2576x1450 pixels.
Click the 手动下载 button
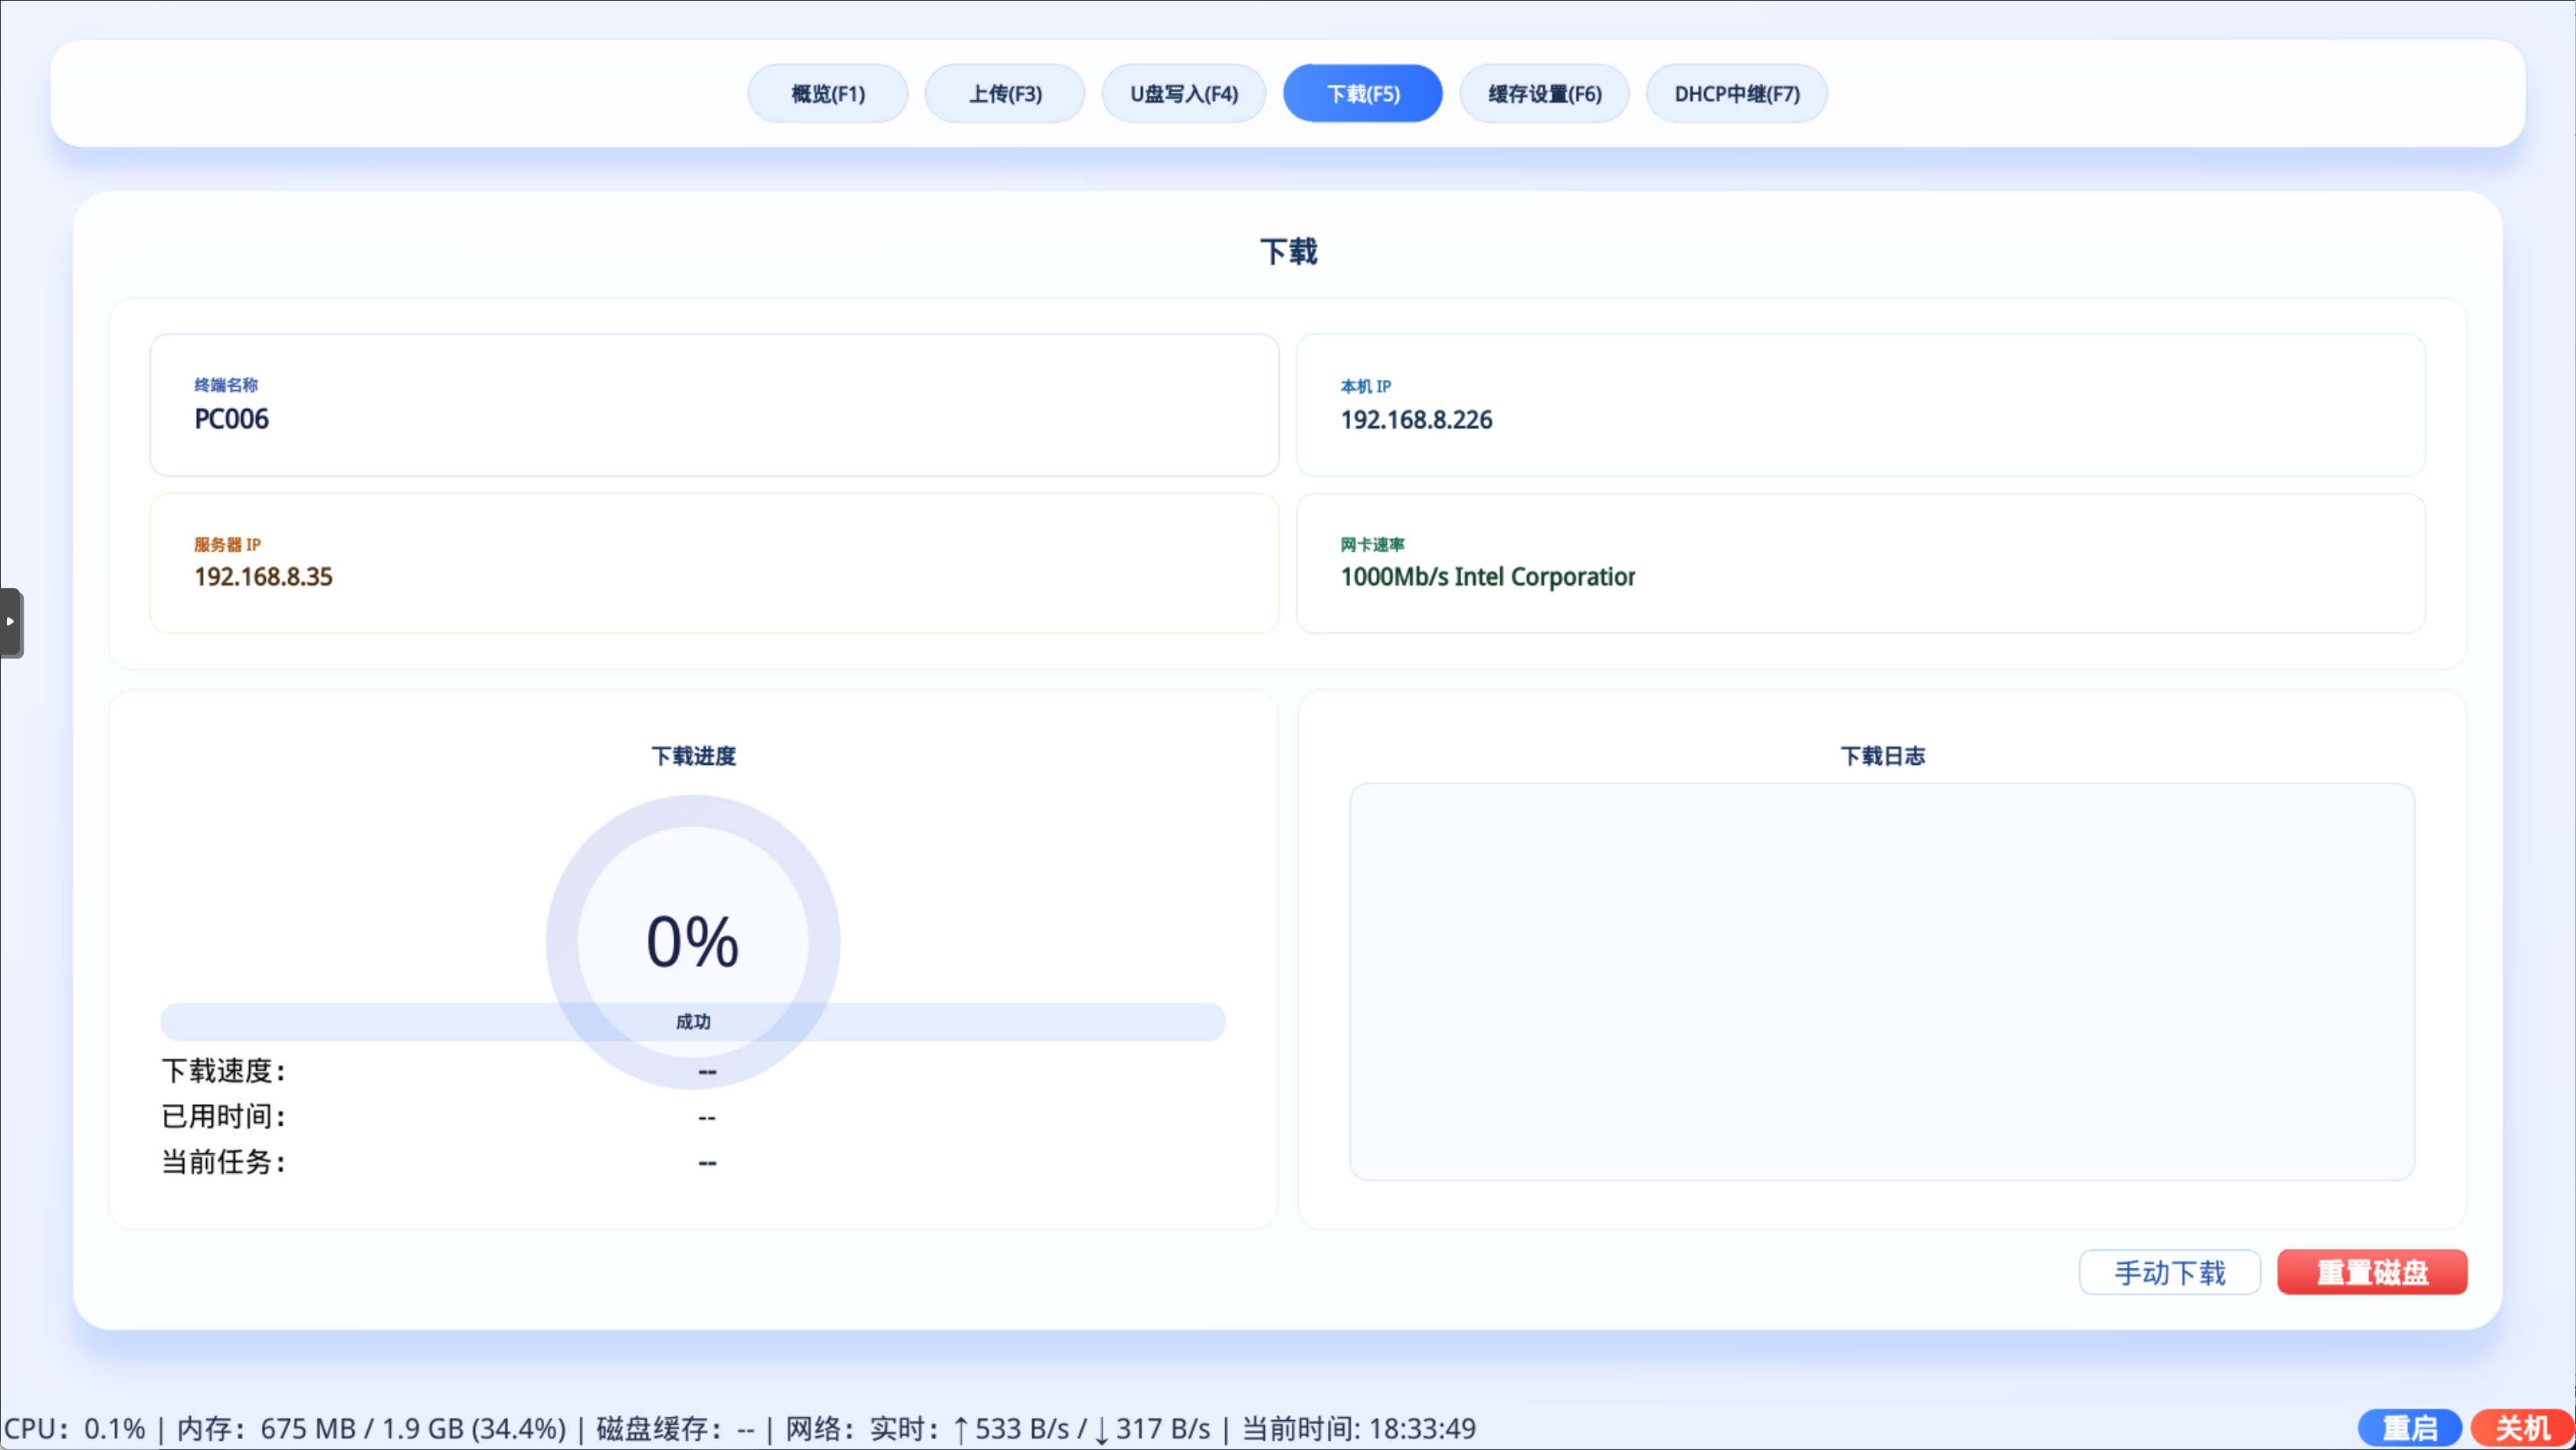(x=2169, y=1272)
